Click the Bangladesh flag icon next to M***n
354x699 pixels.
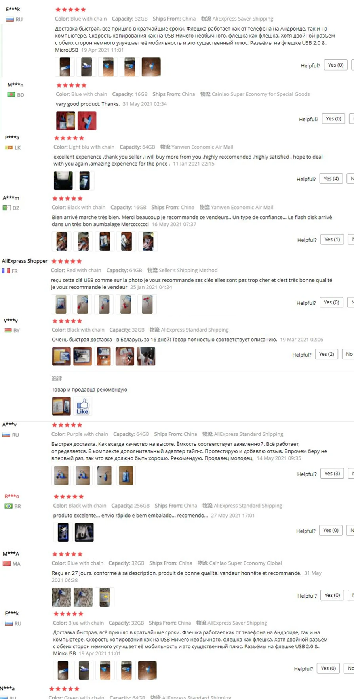11,95
